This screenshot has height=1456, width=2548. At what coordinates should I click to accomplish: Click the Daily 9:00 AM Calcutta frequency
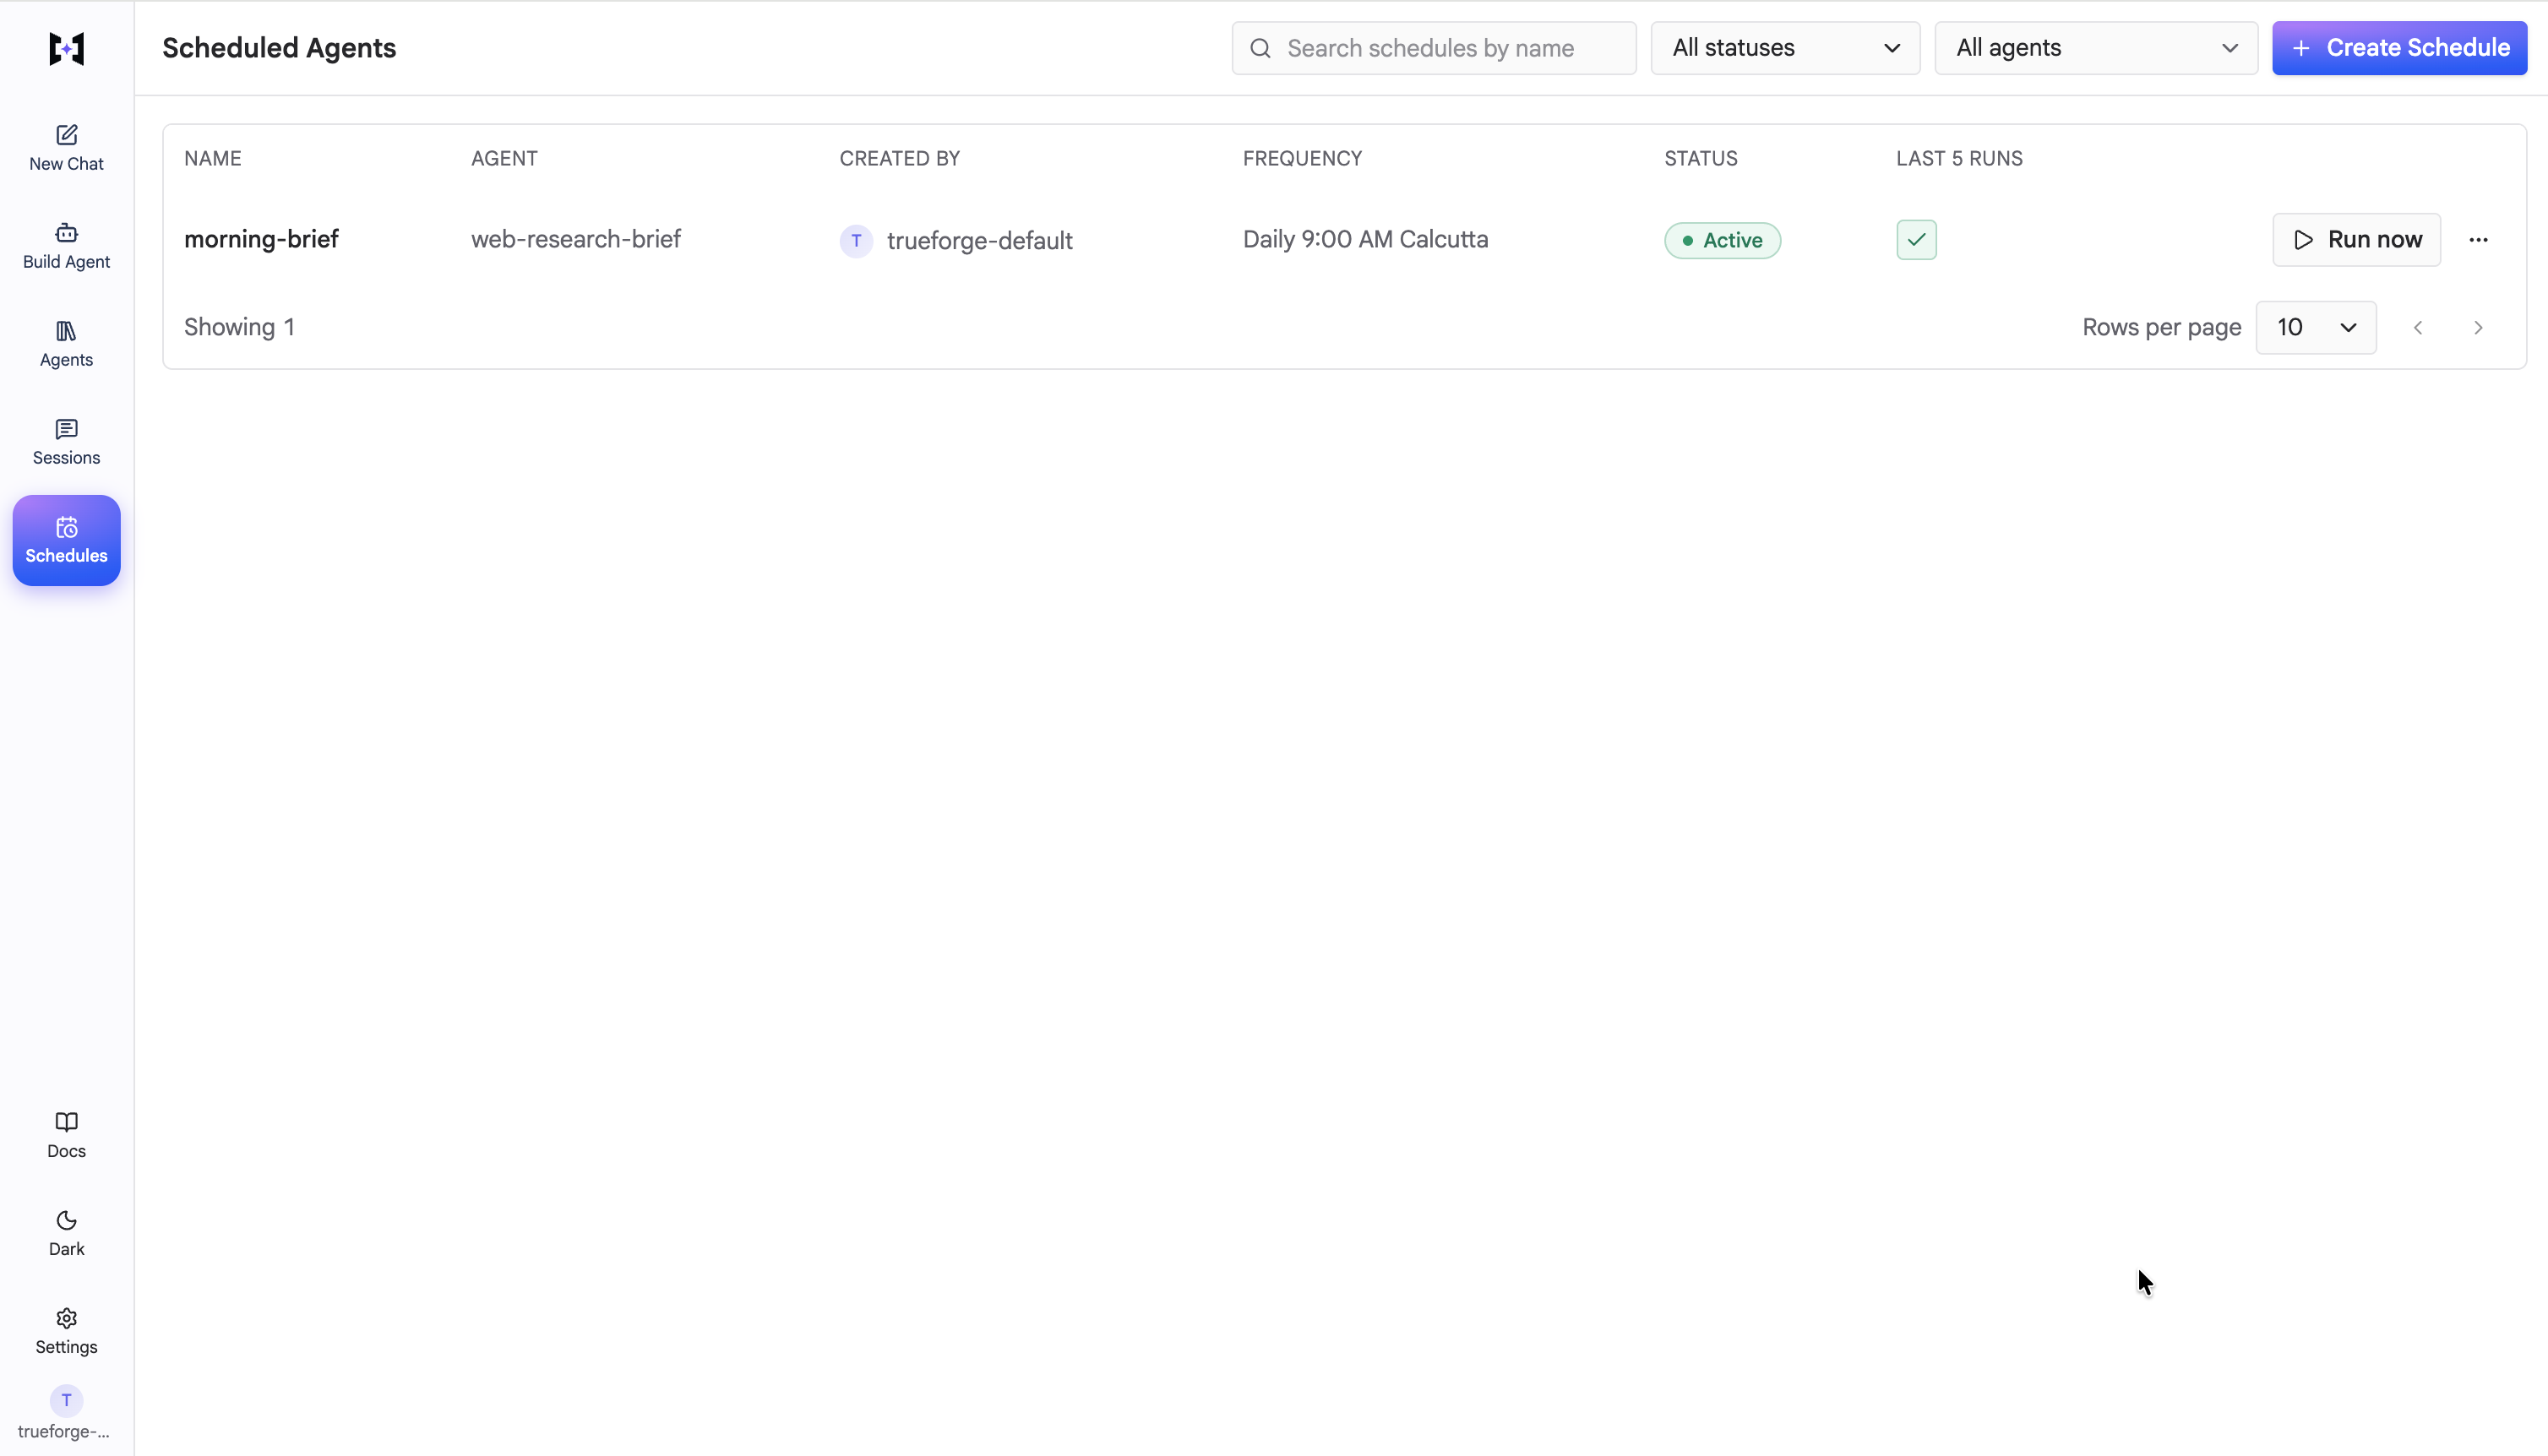(x=1365, y=239)
